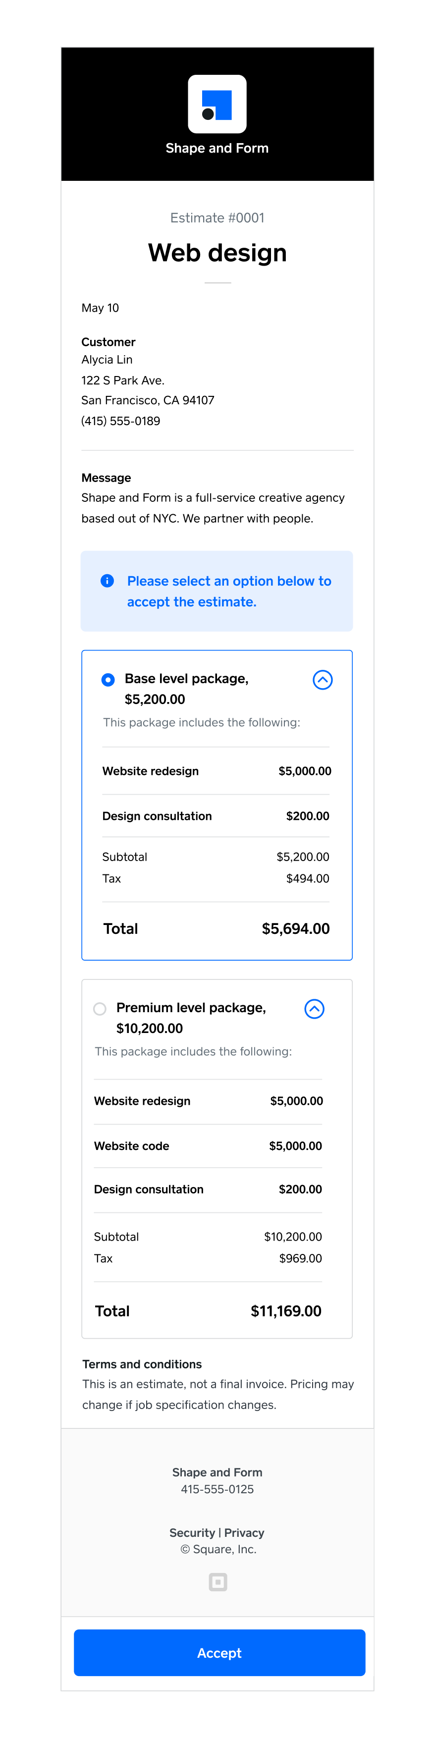Click the info icon in the blue banner
This screenshot has width=435, height=1738.
click(107, 580)
